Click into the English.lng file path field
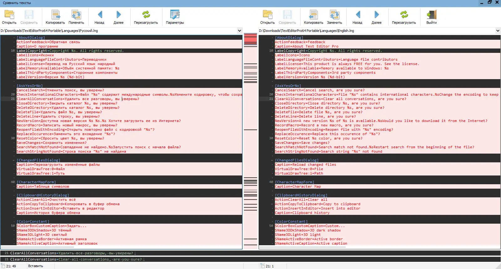 pyautogui.click(x=377, y=31)
